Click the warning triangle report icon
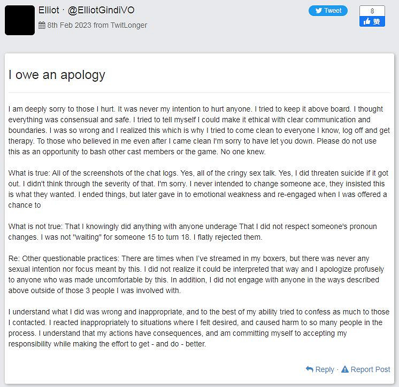399x387 pixels. coord(345,369)
